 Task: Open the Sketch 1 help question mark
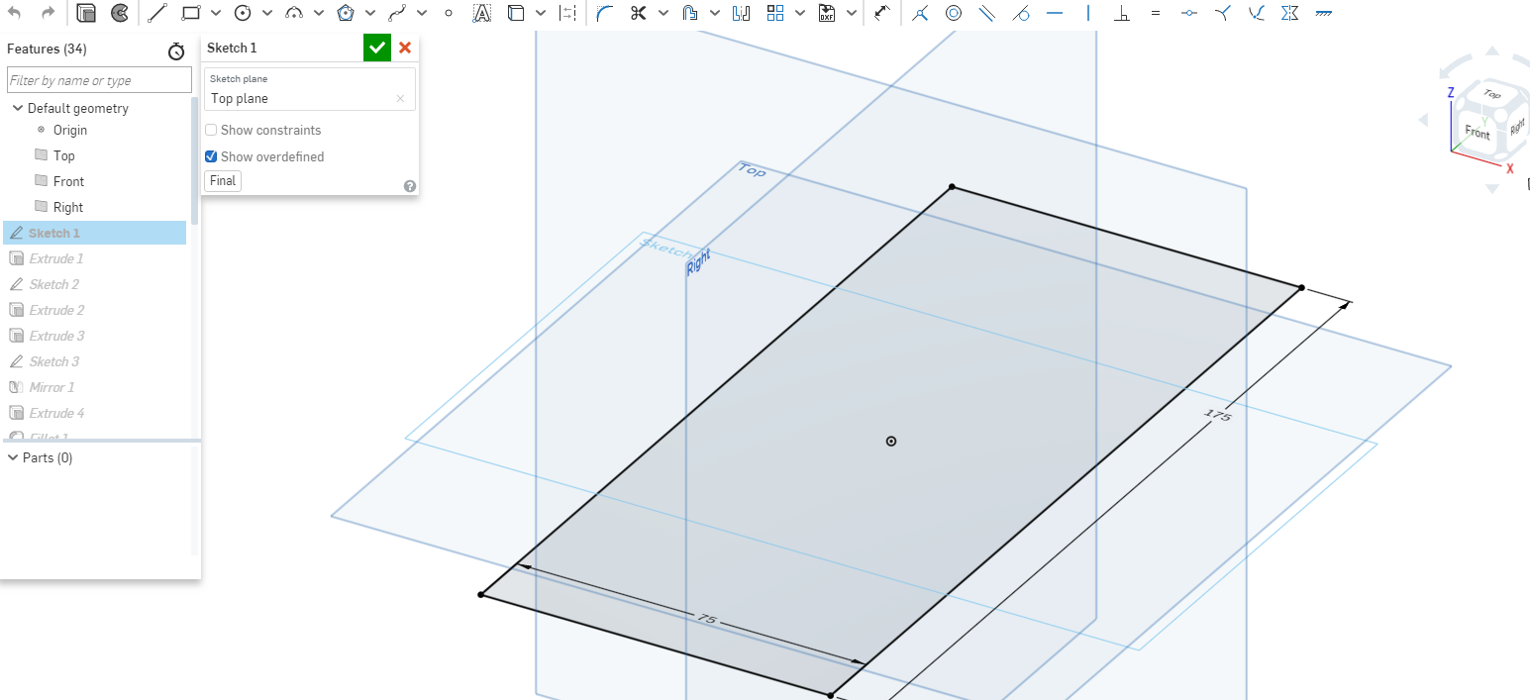click(x=410, y=186)
